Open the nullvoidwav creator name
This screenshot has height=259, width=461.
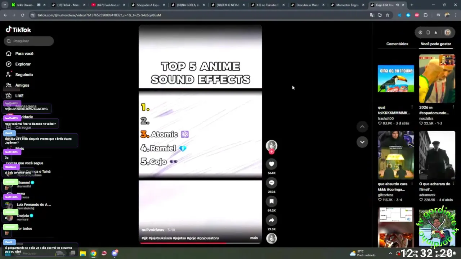point(153,230)
